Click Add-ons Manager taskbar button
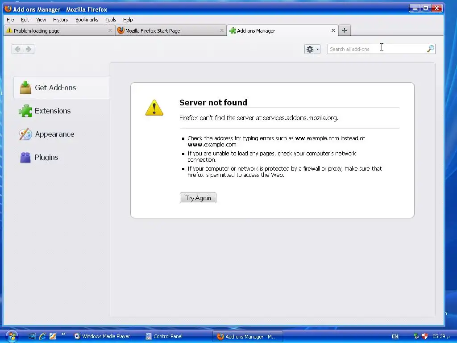 click(x=247, y=336)
